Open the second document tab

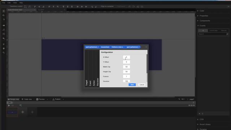pyautogui.click(x=51, y=10)
